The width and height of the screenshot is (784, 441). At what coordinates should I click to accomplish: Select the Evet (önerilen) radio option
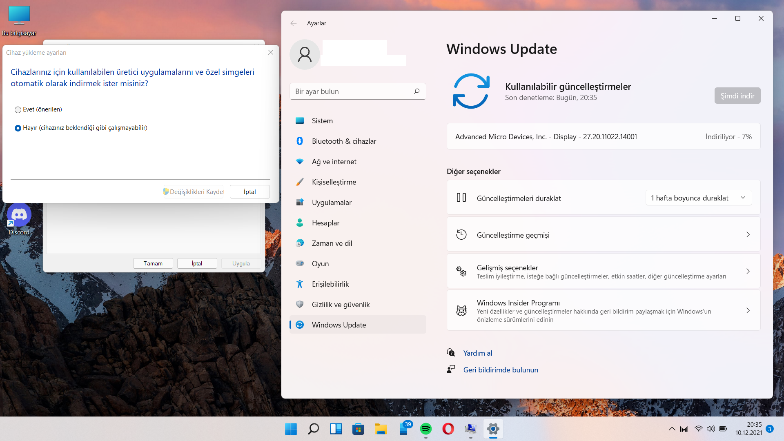[x=18, y=110]
